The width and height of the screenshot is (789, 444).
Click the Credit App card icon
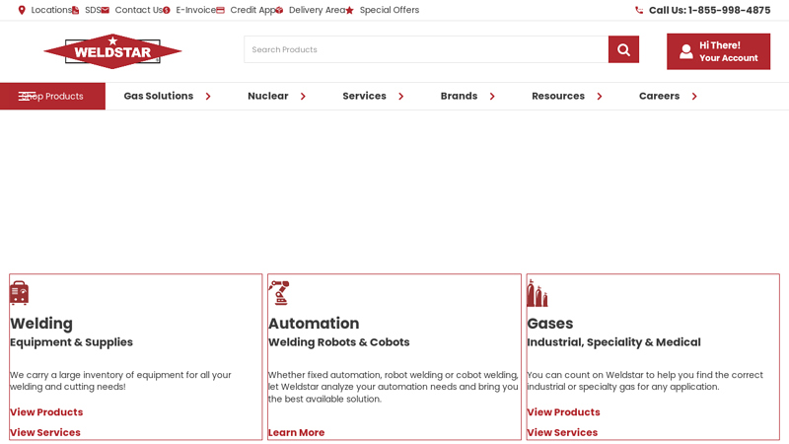[x=220, y=10]
